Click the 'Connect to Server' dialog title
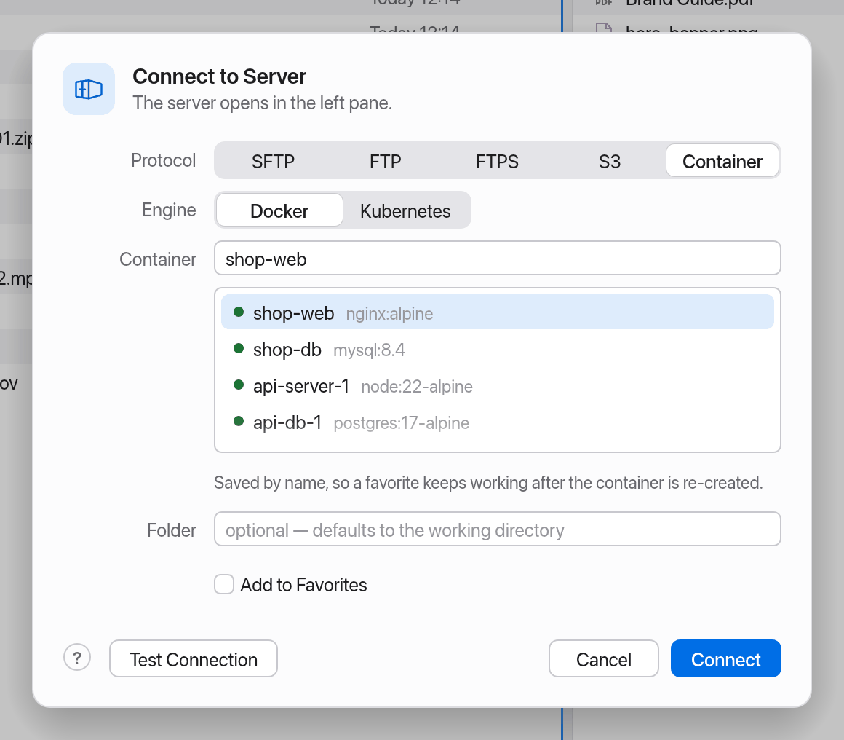The image size is (844, 740). click(219, 76)
